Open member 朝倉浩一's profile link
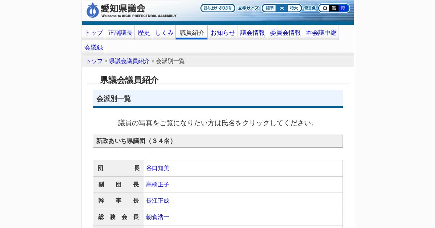Viewport: 435px width, 228px height. 158,217
